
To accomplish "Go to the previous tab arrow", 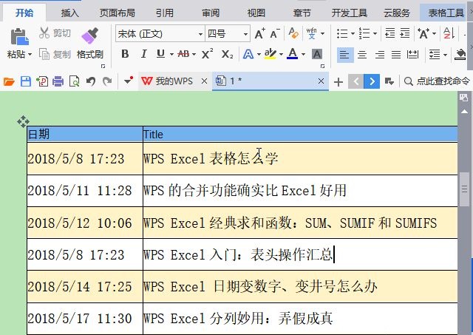I will pos(356,81).
